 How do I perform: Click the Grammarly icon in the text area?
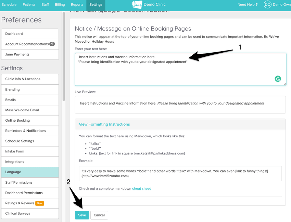(278, 79)
